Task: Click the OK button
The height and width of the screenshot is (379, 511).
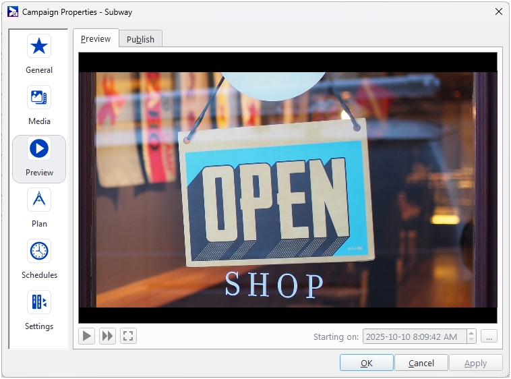Action: (x=366, y=363)
